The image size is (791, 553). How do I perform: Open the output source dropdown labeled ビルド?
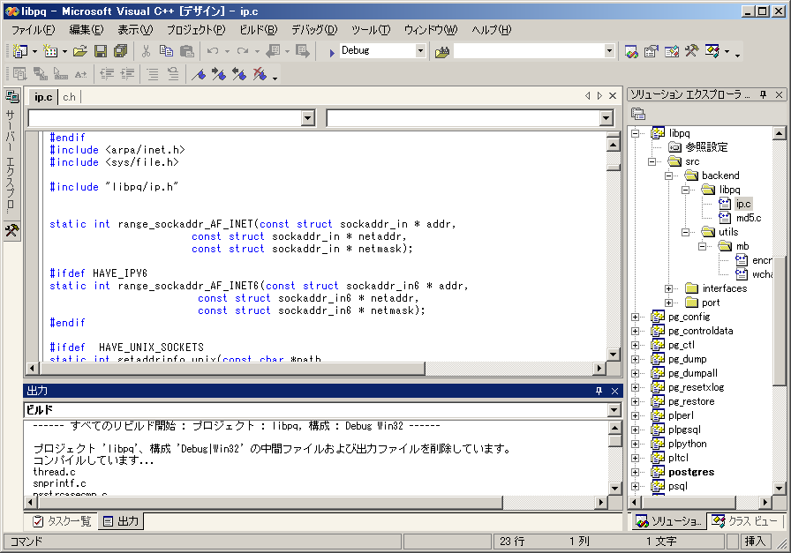tap(614, 410)
